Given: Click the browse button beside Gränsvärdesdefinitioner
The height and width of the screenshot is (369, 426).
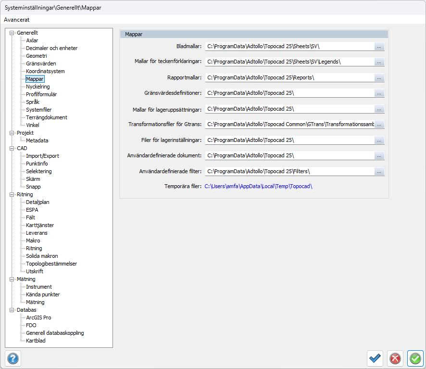Looking at the screenshot, I should (379, 93).
